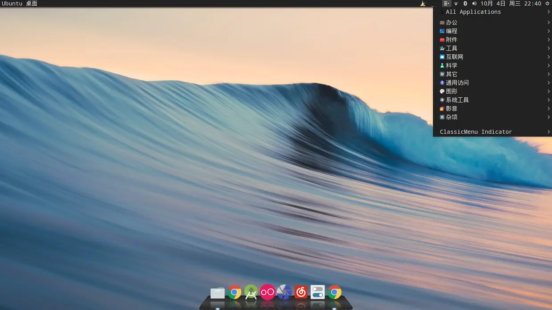Expand the 通用访问 submenu chevron
Screen dimensions: 552x310
[x=549, y=83]
